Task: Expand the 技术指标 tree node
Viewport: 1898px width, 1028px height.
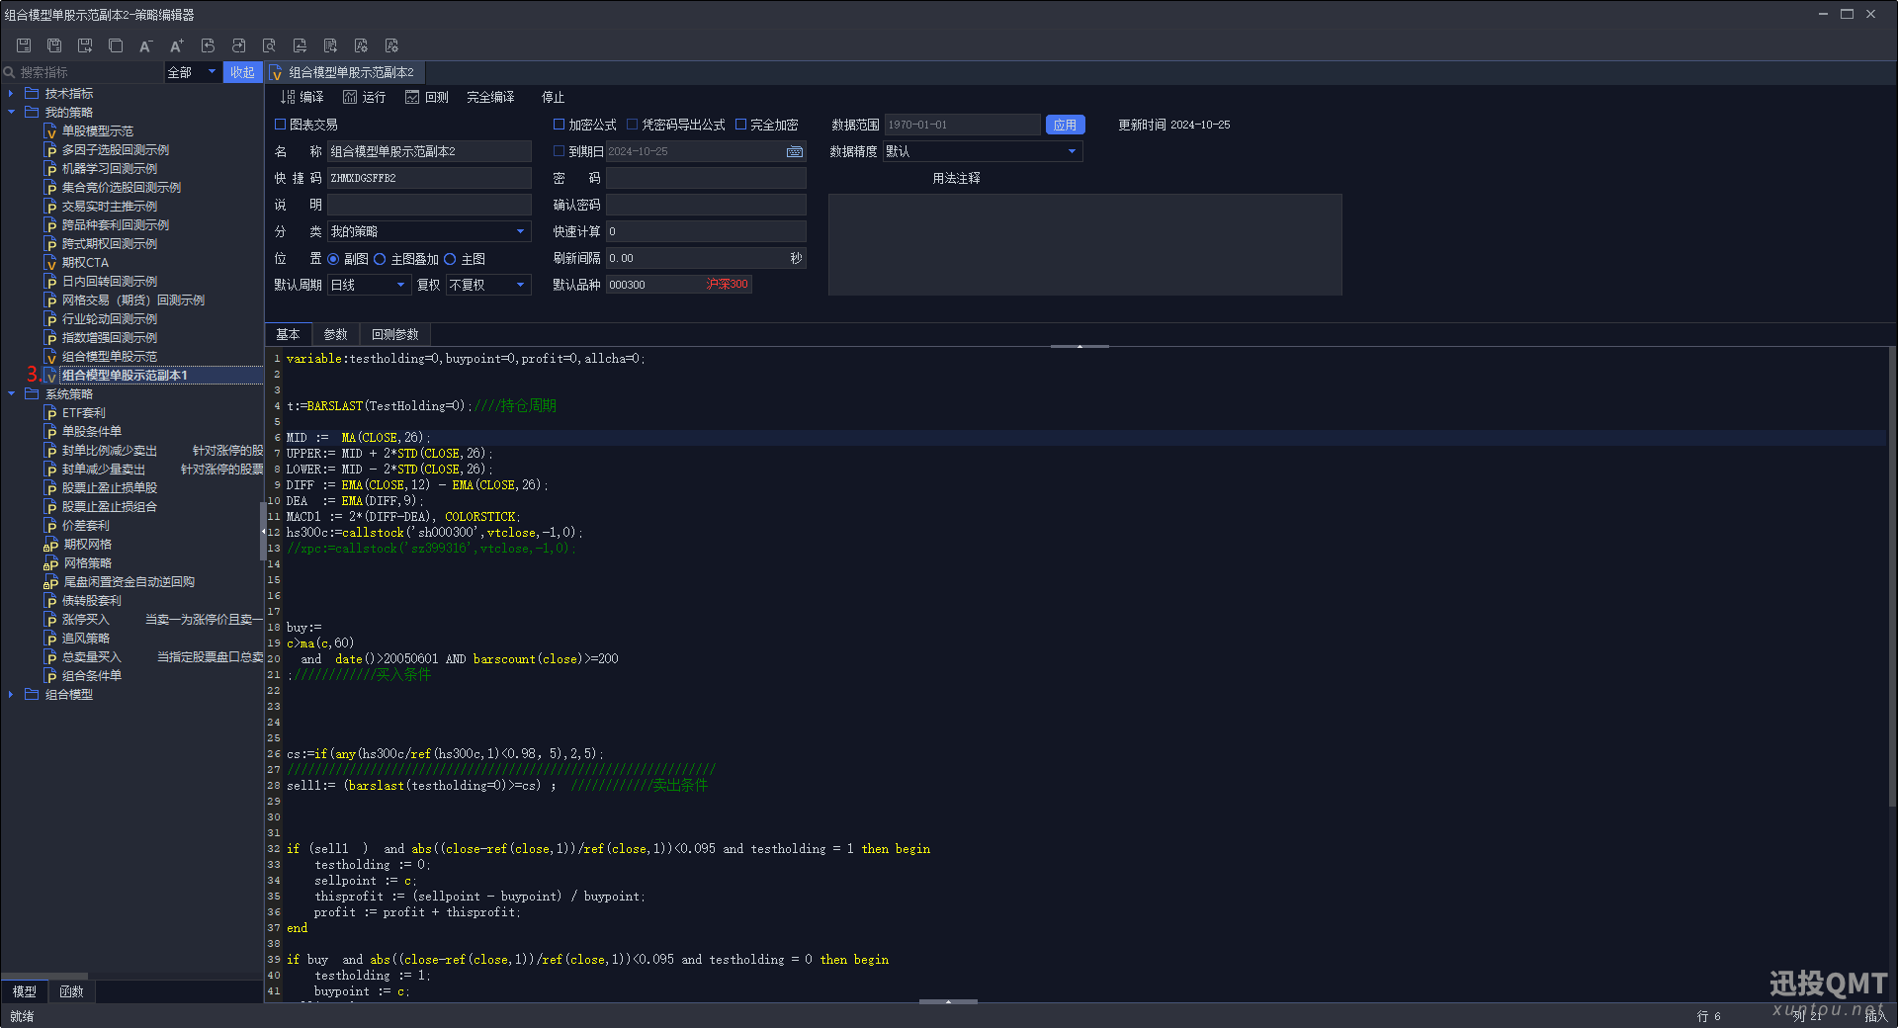Action: pos(11,93)
